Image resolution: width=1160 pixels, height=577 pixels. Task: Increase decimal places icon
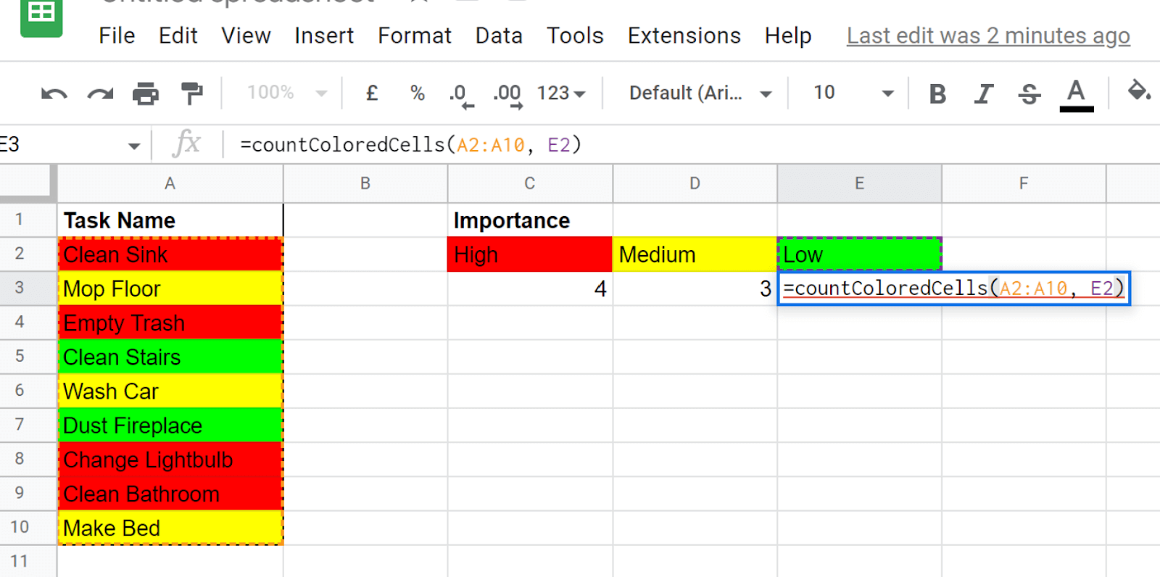coord(507,94)
